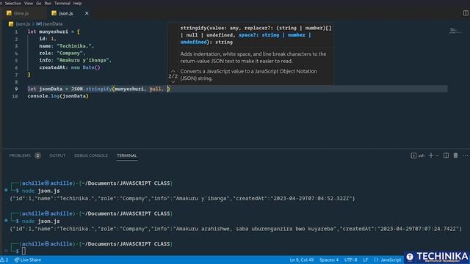Click the zsh terminal shell icon
This screenshot has width=470, height=264.
413,155
